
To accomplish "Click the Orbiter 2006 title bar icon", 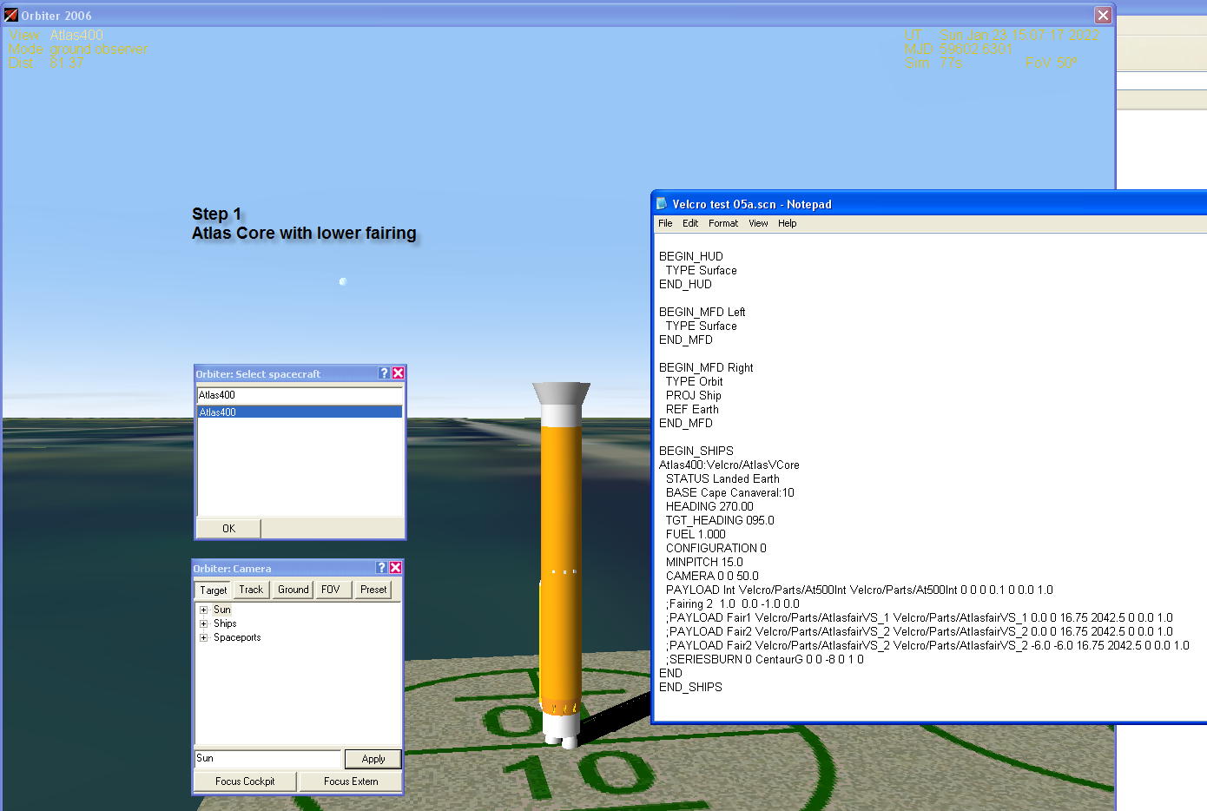I will pos(10,15).
